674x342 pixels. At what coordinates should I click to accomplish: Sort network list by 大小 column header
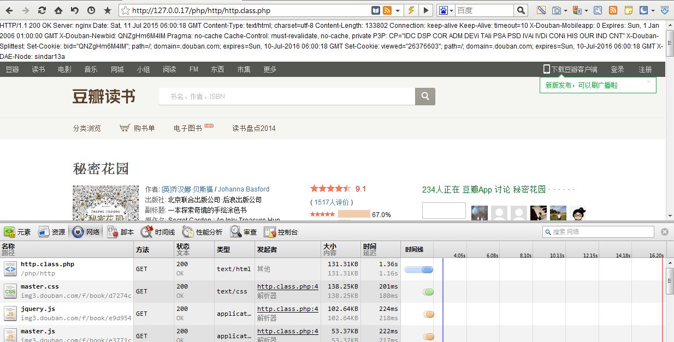[x=341, y=249]
